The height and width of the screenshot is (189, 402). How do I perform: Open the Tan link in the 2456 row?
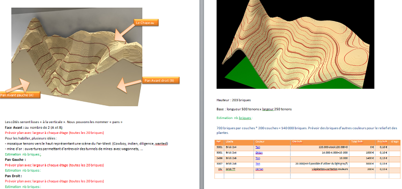pyautogui.click(x=258, y=158)
